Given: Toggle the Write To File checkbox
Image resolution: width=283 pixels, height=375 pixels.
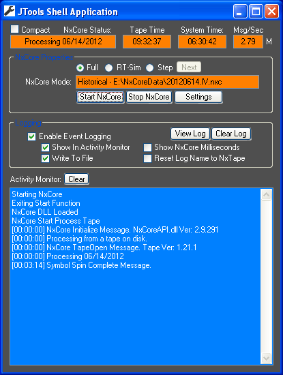Looking at the screenshot, I should [x=45, y=159].
